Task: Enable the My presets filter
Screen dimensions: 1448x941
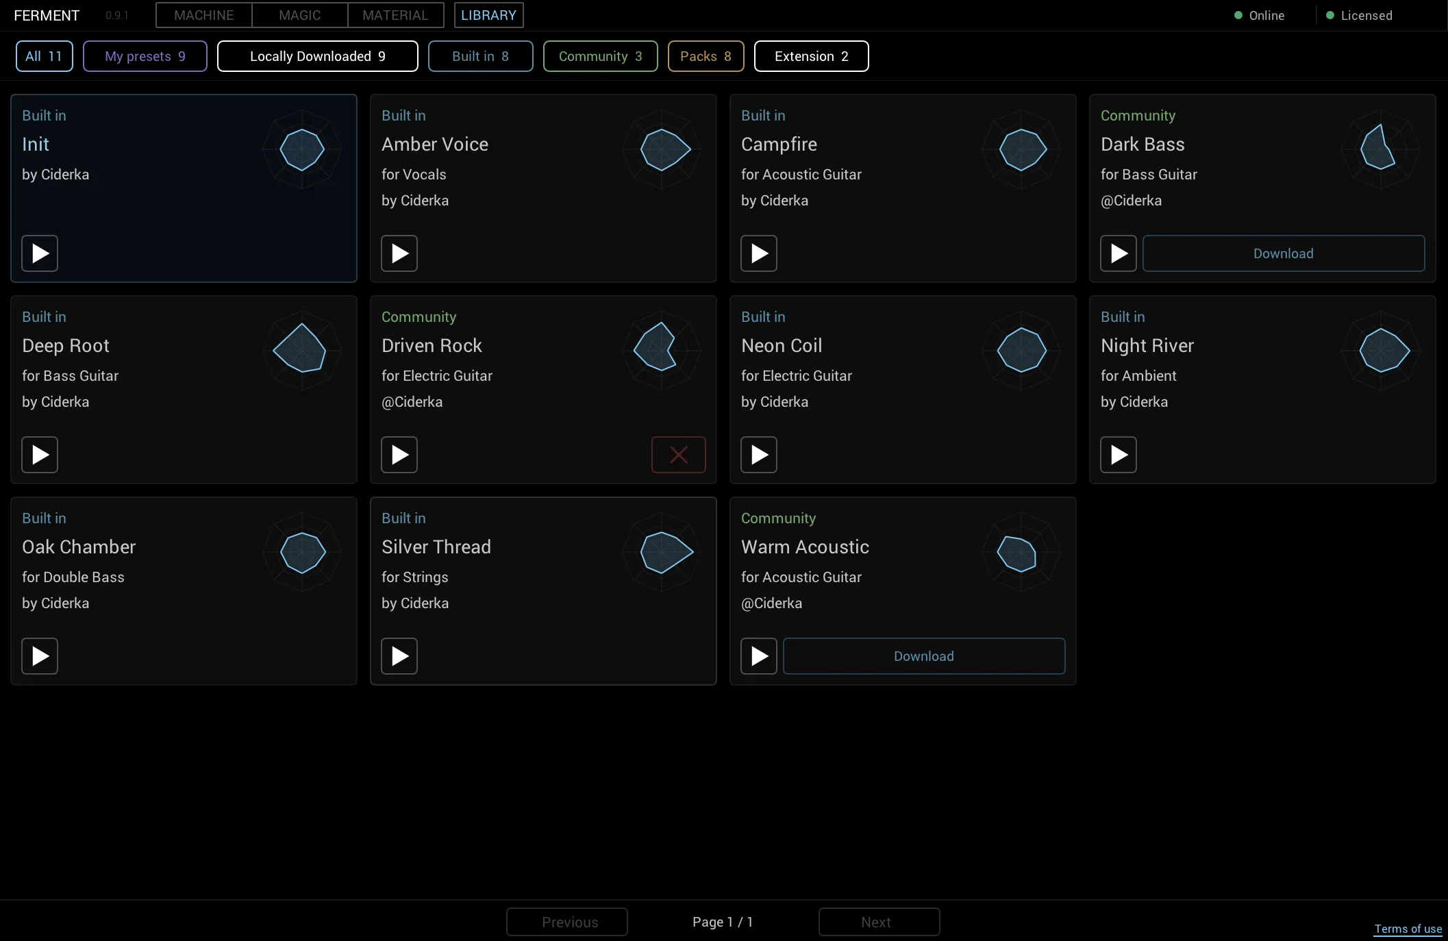Action: click(x=145, y=56)
